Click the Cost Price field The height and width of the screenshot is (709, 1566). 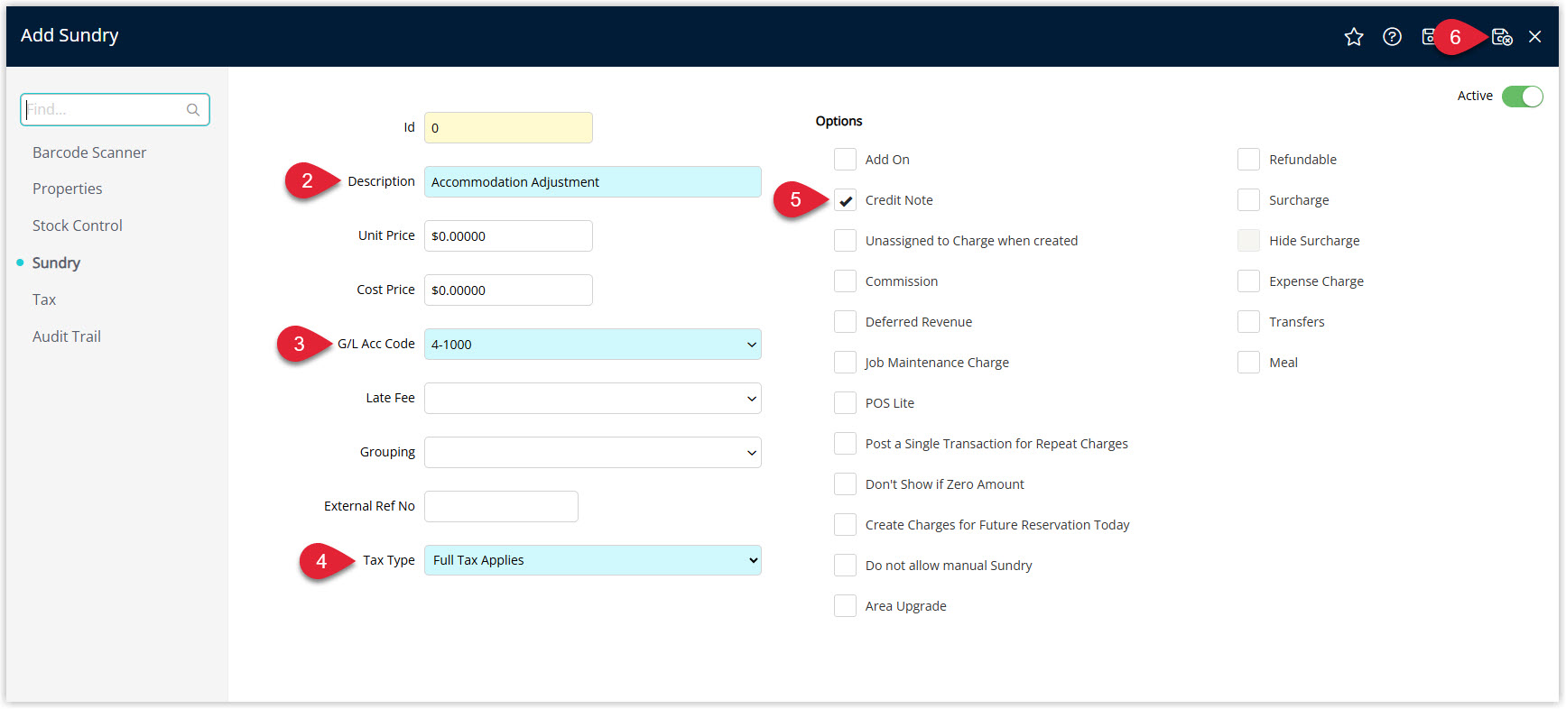pos(508,290)
